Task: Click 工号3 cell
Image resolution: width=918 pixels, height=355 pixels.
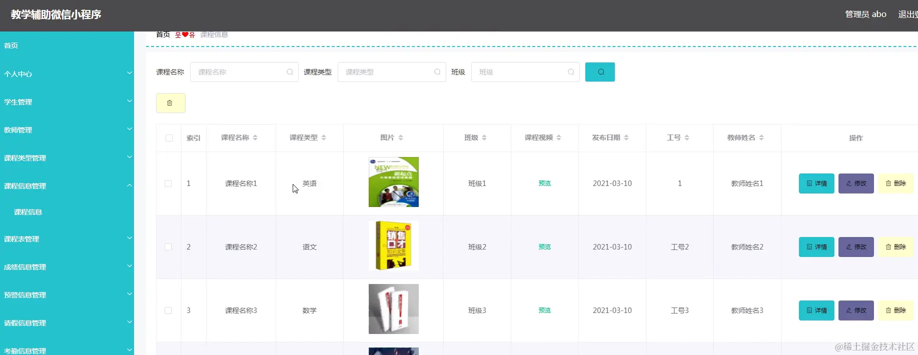Action: pos(680,310)
